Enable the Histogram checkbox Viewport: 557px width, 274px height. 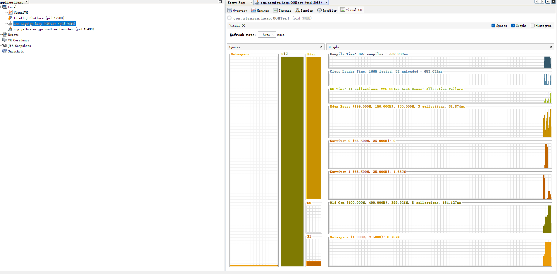532,26
